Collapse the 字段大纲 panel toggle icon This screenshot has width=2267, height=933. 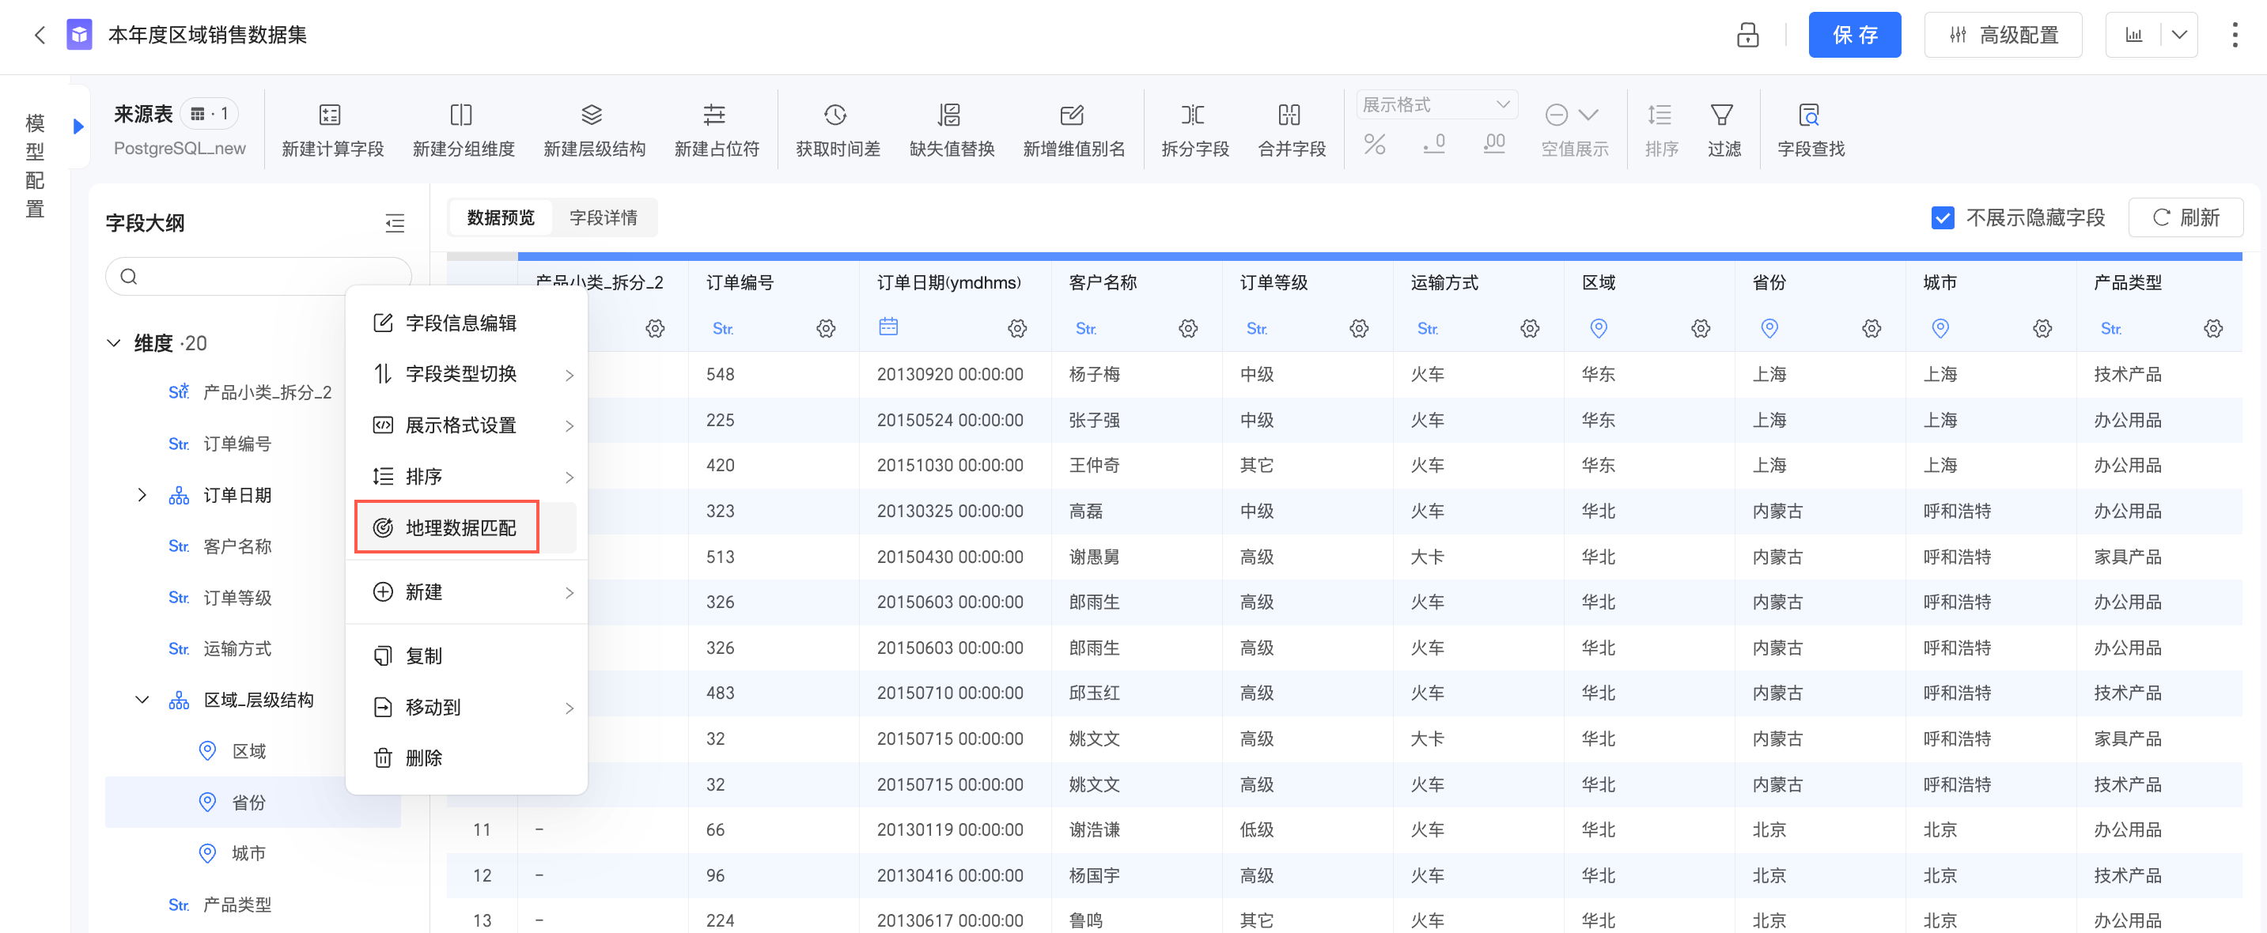coord(394,223)
